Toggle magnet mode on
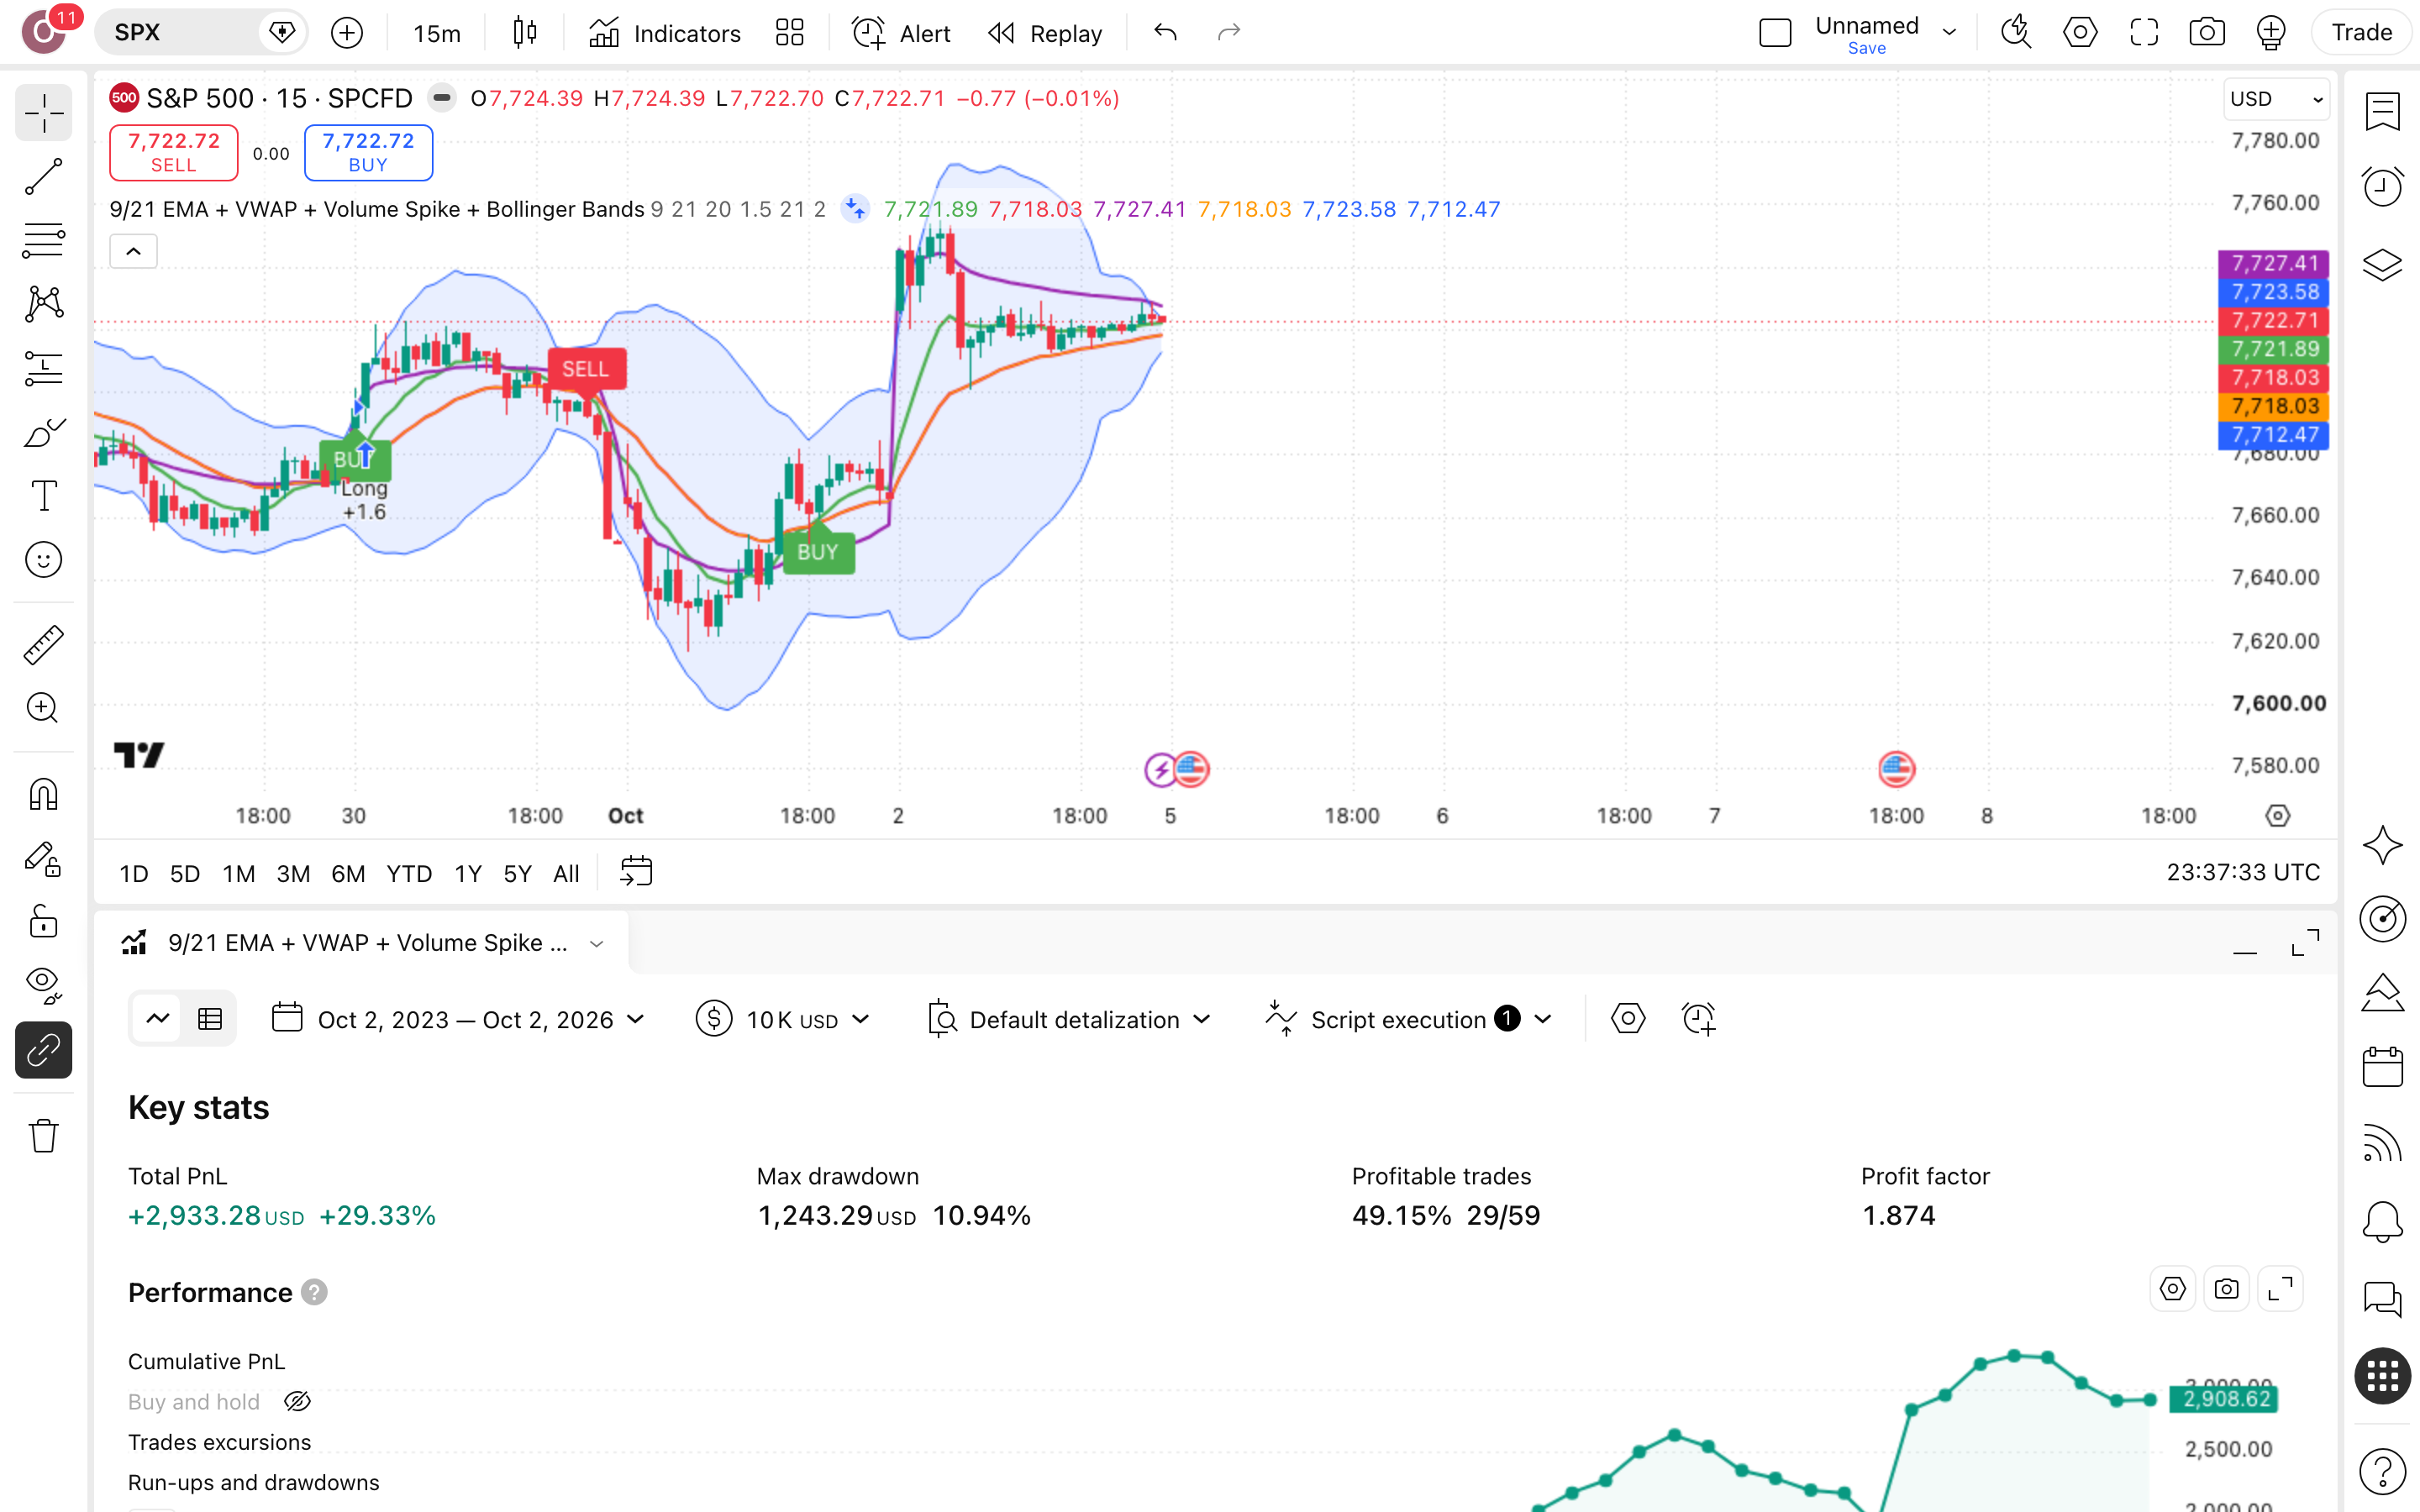Image resolution: width=2420 pixels, height=1512 pixels. click(43, 795)
